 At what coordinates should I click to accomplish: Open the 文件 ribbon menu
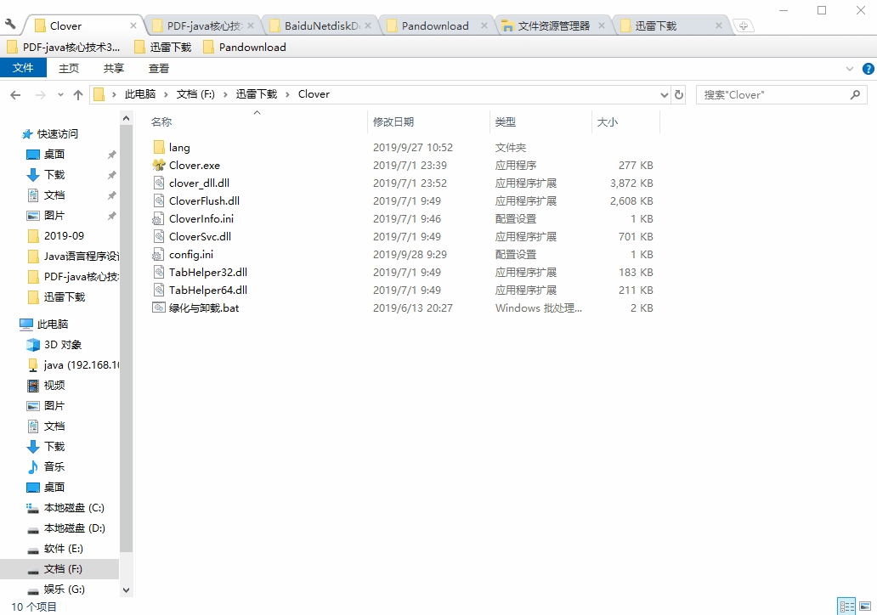[23, 68]
